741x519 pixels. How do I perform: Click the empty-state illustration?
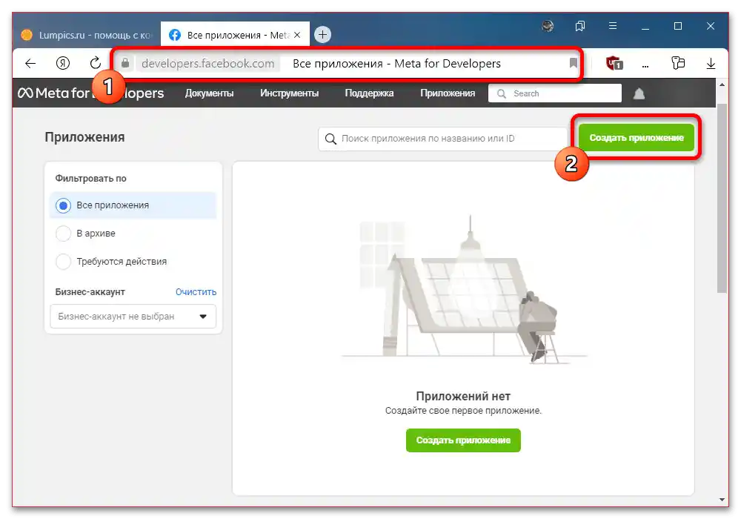(x=464, y=290)
